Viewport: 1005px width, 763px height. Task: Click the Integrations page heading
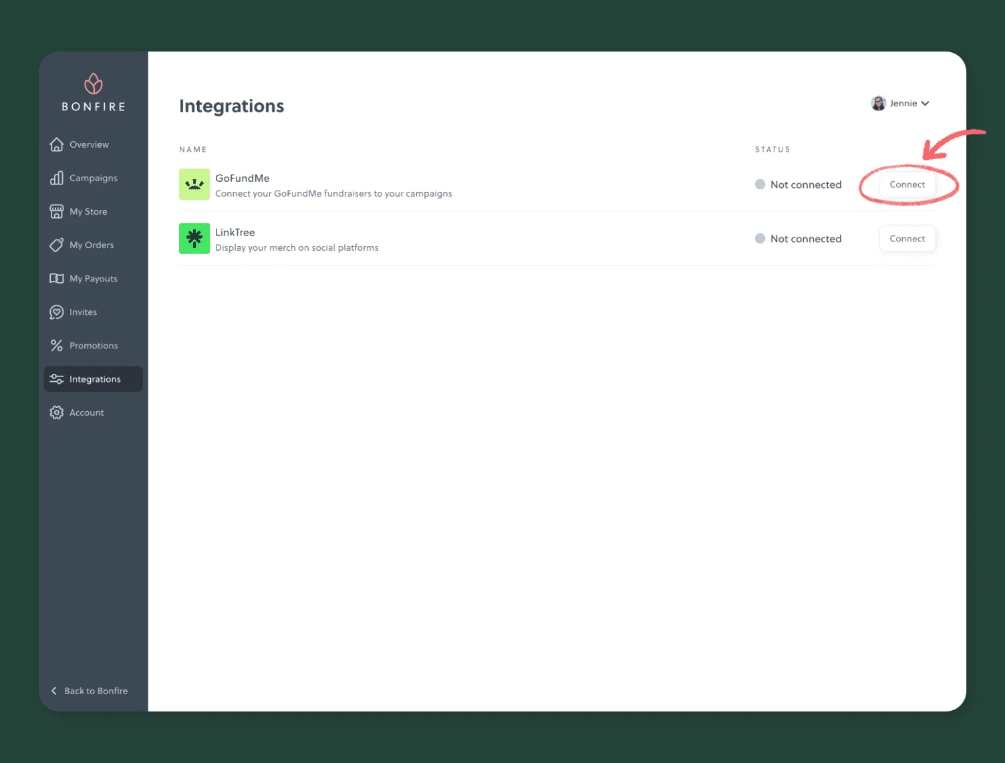click(x=232, y=106)
